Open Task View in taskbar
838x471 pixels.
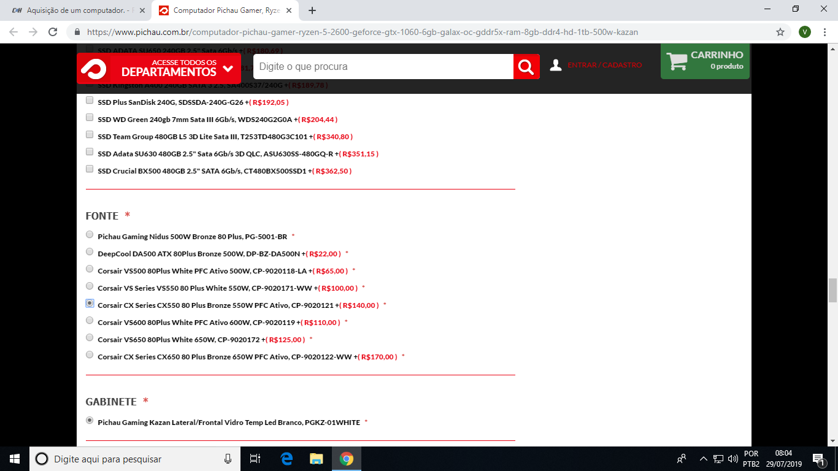click(255, 459)
